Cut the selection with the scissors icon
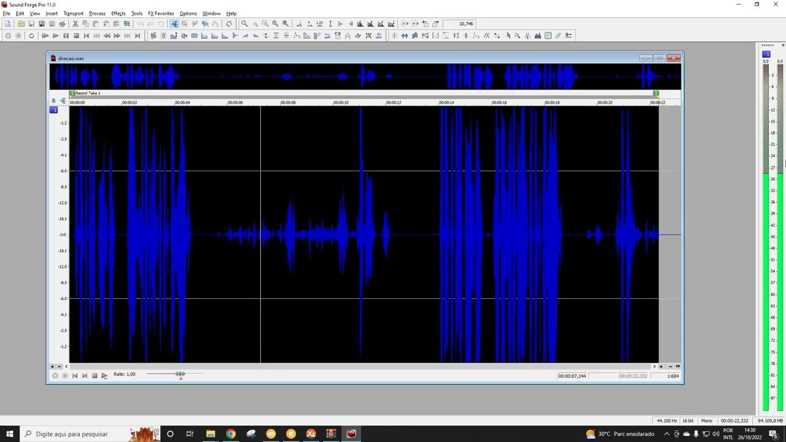The width and height of the screenshot is (786, 442). 76,24
